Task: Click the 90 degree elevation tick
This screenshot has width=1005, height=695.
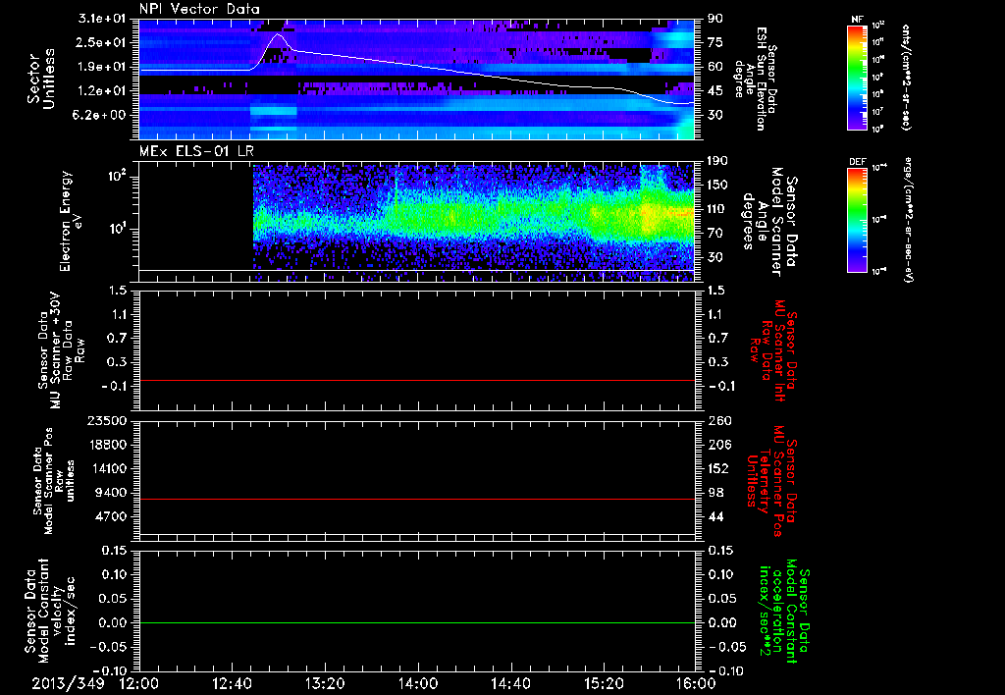Action: 714,19
